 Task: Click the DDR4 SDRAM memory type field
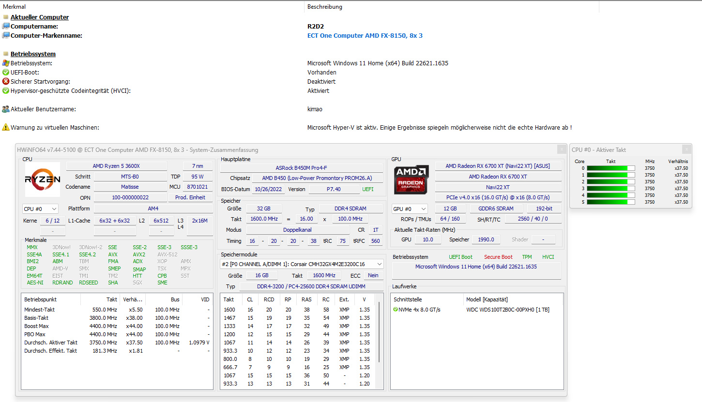click(350, 208)
